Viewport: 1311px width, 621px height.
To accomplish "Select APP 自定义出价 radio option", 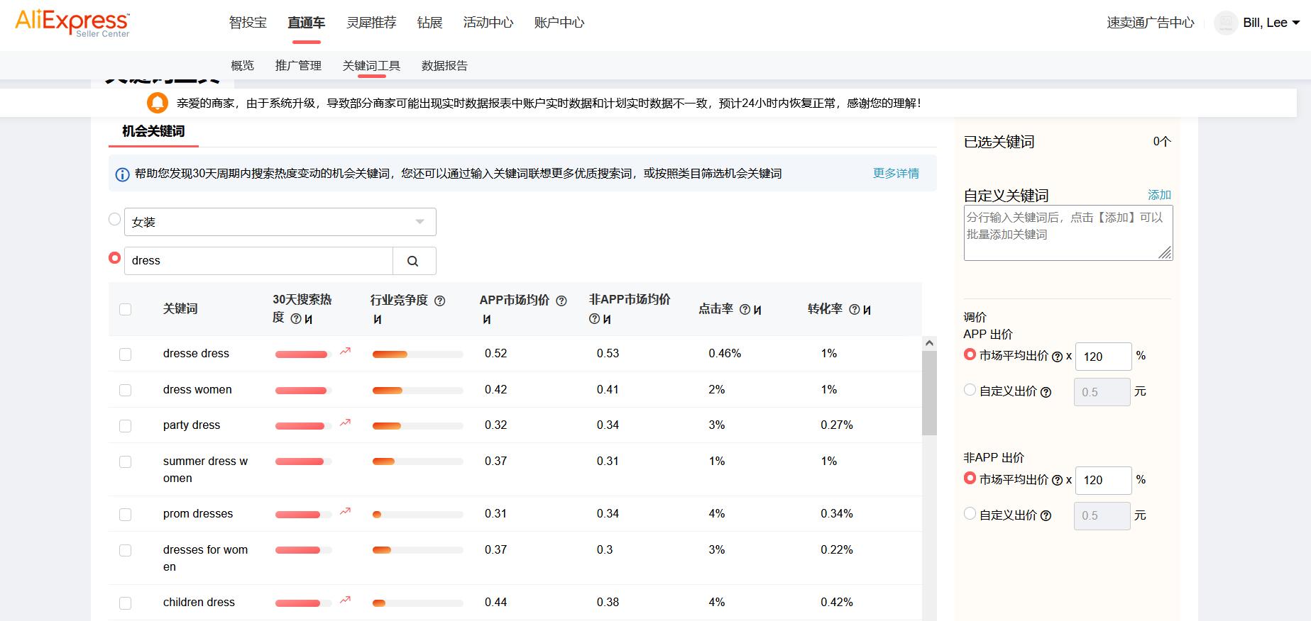I will coord(970,390).
